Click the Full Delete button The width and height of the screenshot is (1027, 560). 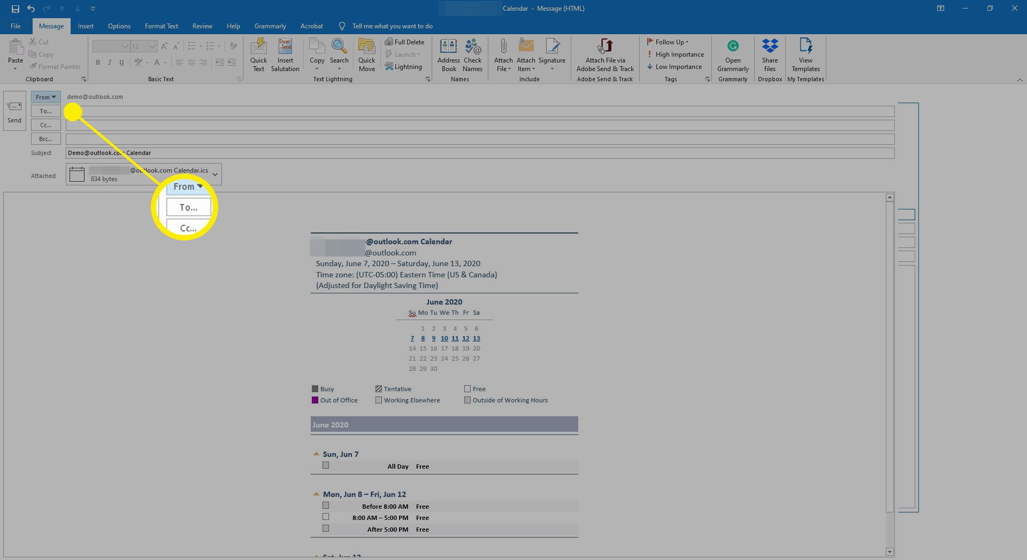tap(404, 42)
